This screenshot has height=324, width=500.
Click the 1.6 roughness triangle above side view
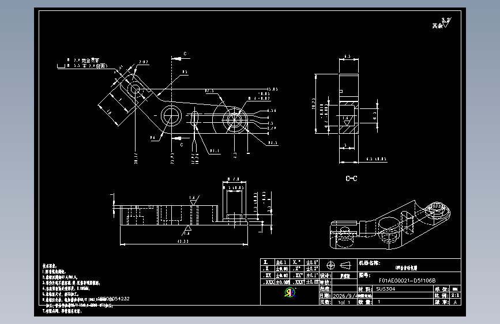coord(193,201)
